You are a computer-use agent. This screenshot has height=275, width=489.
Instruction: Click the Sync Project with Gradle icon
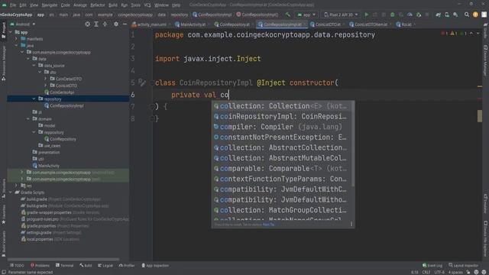click(x=438, y=15)
